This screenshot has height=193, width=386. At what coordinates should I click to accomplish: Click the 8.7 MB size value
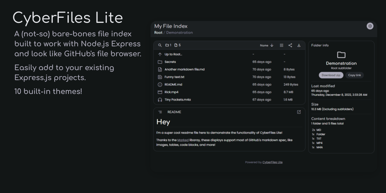point(288,92)
